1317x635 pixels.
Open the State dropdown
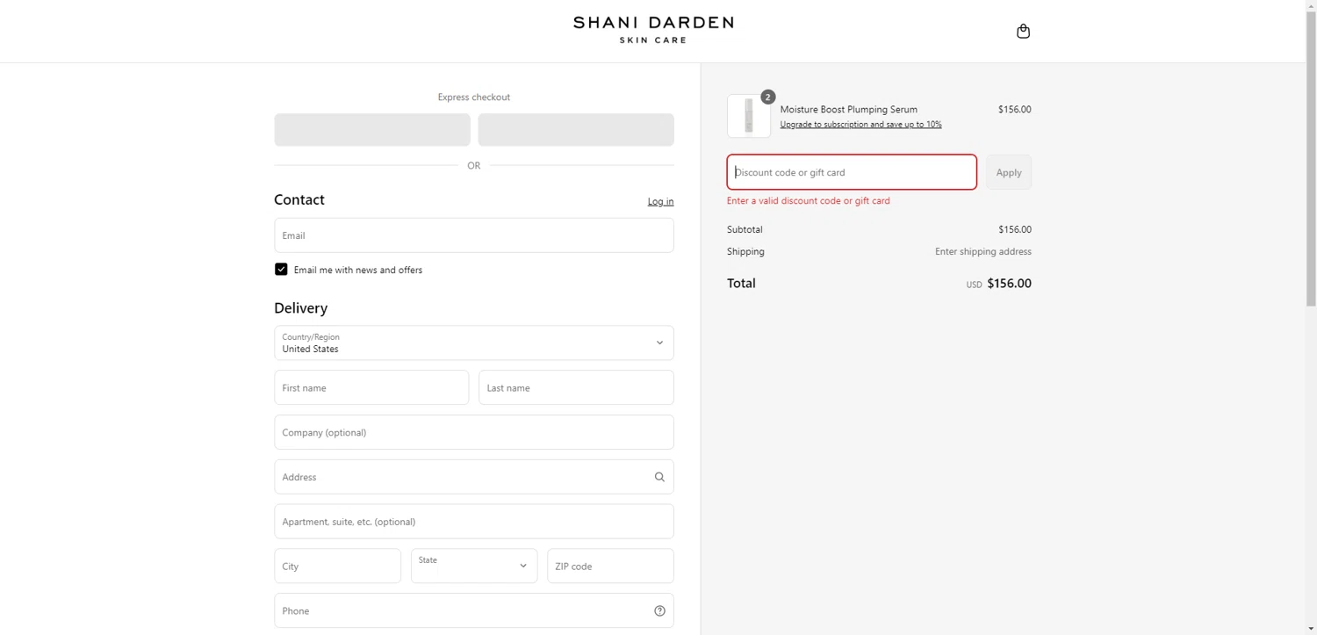[474, 566]
